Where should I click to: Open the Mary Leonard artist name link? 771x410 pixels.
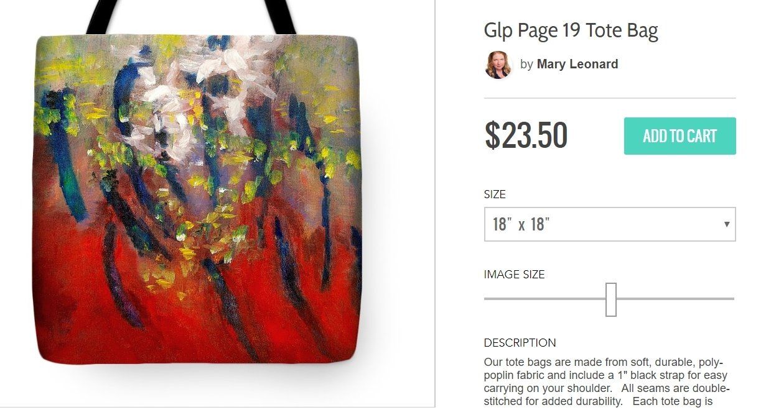[577, 64]
